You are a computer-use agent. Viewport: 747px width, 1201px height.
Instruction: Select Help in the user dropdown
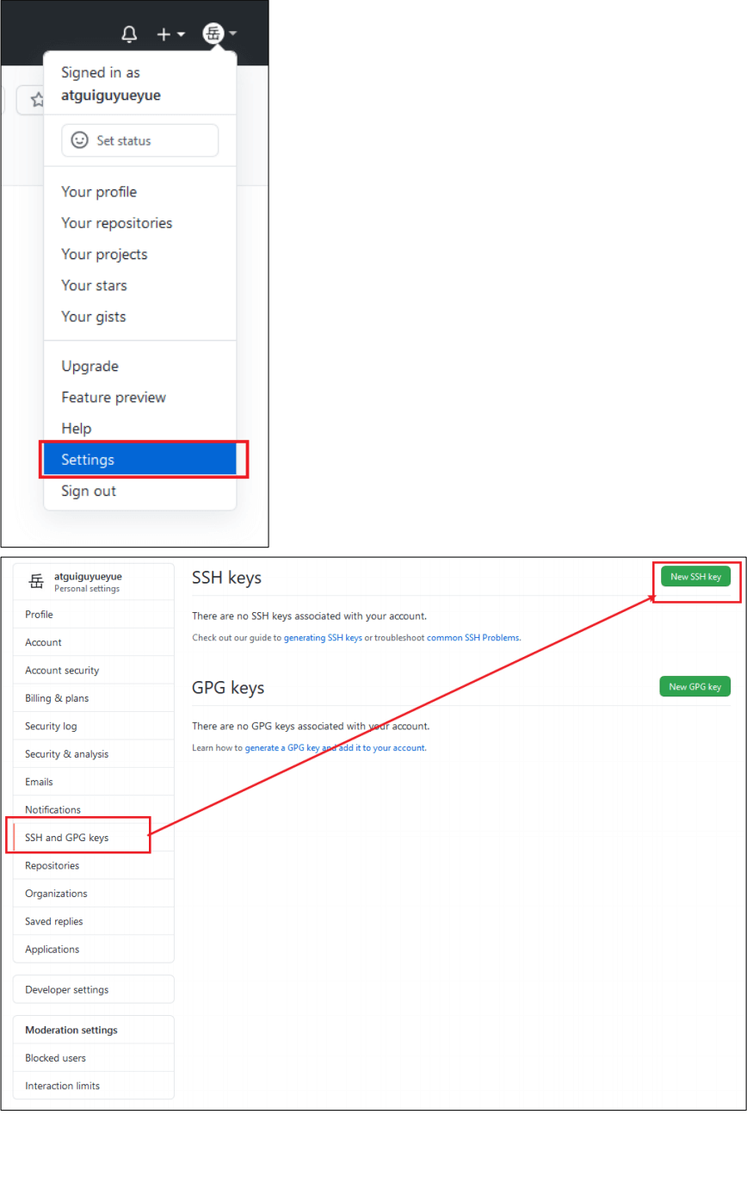[139, 428]
